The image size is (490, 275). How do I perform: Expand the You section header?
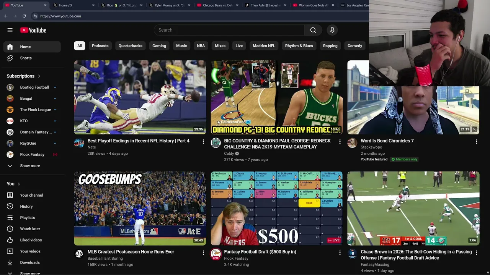(13, 184)
